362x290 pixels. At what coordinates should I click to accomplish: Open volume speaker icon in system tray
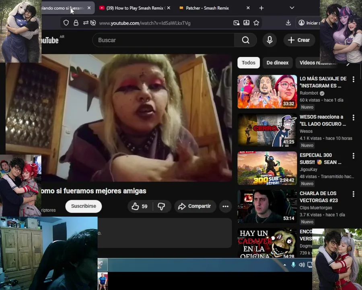coord(302,265)
